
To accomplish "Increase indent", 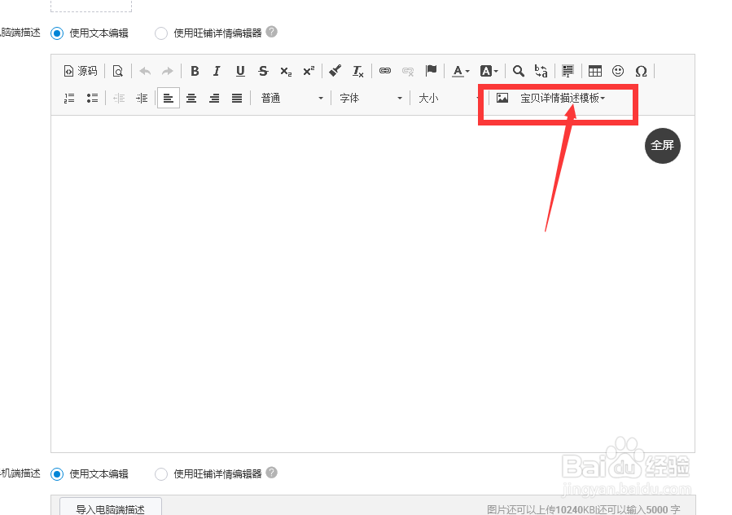I will pyautogui.click(x=142, y=98).
